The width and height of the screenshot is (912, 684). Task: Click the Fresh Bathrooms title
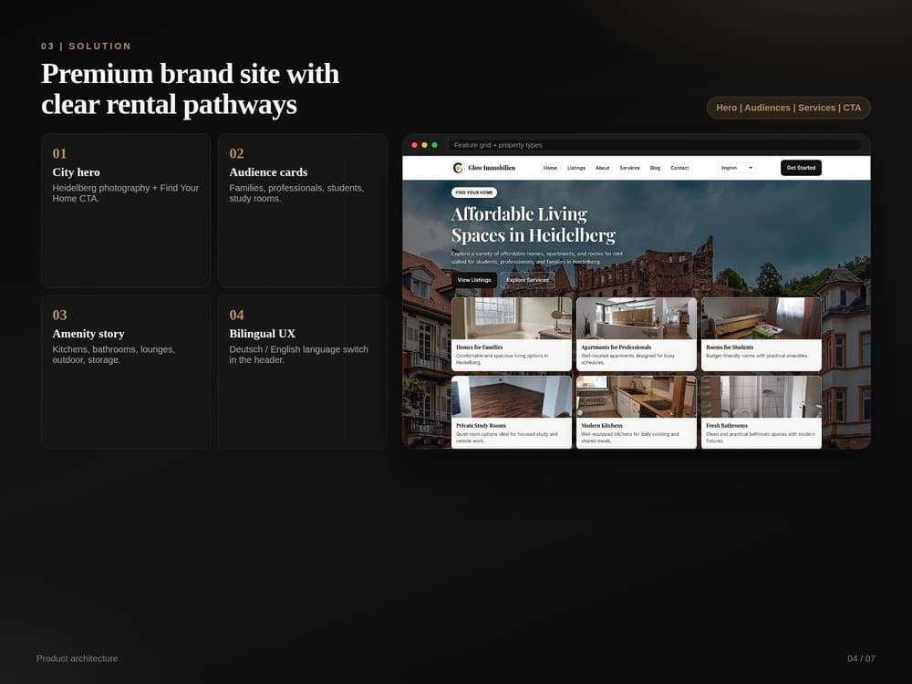(727, 426)
